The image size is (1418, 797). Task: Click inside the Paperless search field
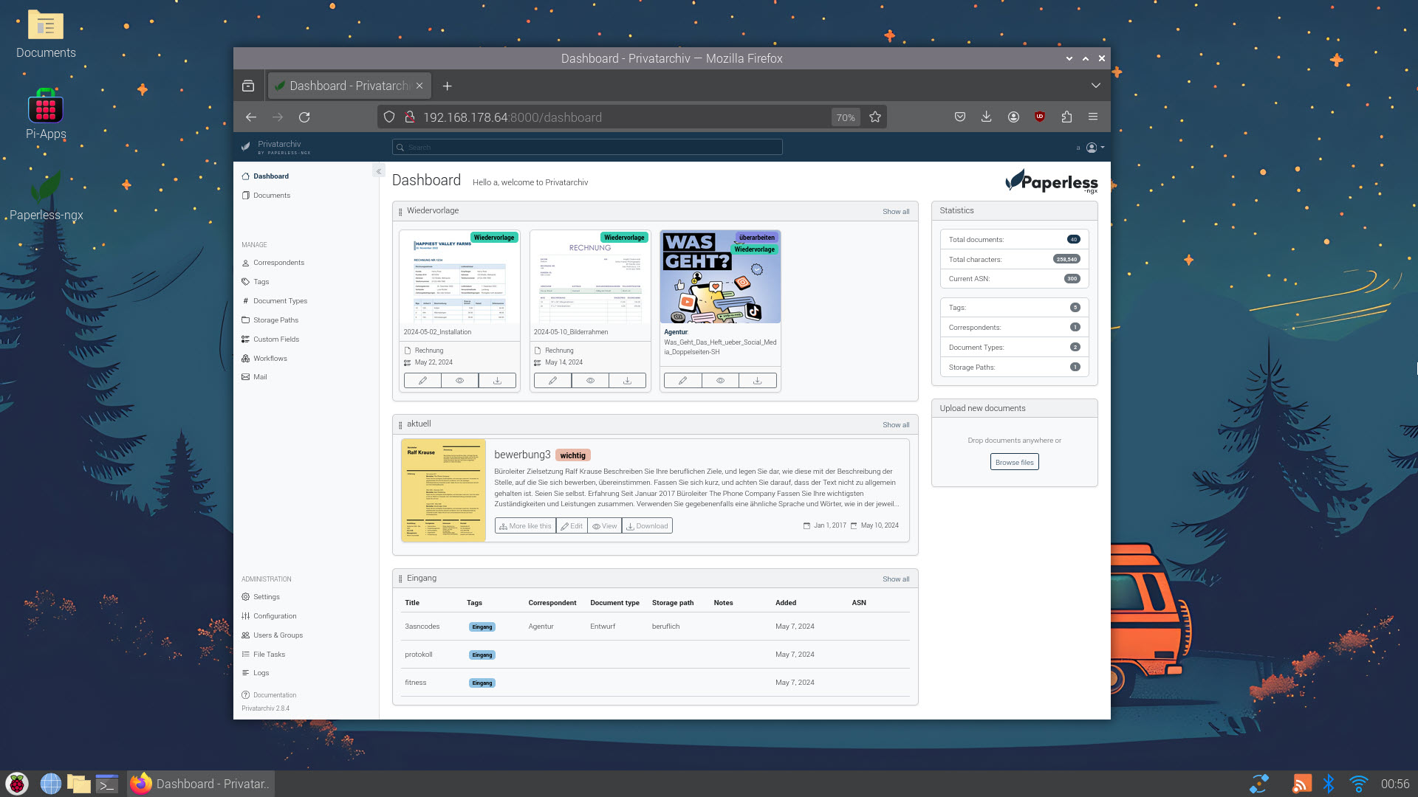[586, 147]
